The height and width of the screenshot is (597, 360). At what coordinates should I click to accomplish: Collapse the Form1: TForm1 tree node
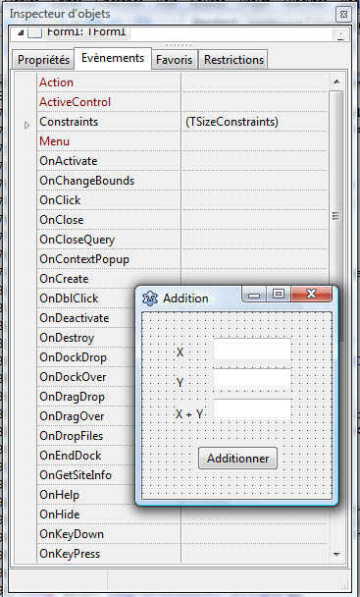point(21,32)
